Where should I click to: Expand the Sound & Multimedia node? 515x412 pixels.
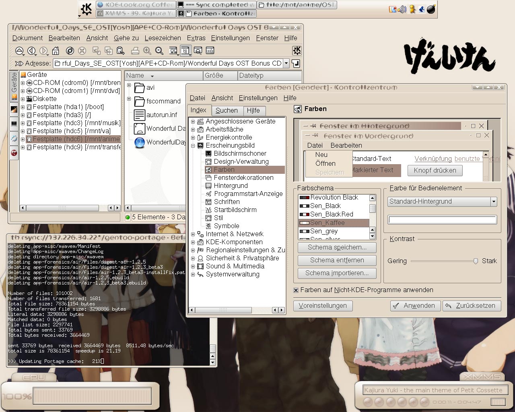point(193,266)
